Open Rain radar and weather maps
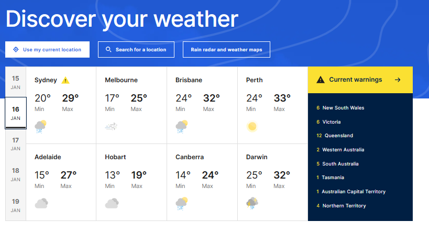This screenshot has width=429, height=232. (x=226, y=50)
